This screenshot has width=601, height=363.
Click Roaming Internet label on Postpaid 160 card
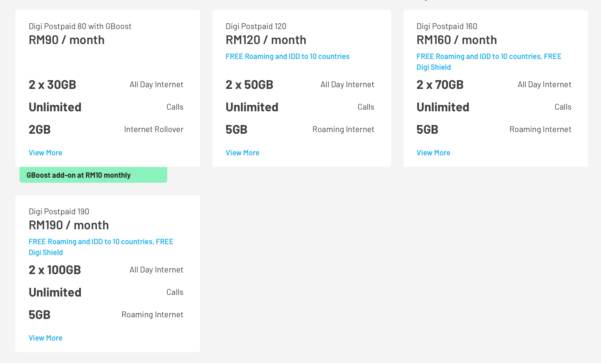pos(540,130)
